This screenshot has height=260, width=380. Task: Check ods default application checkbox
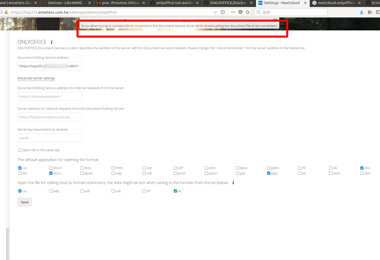[x=144, y=168]
